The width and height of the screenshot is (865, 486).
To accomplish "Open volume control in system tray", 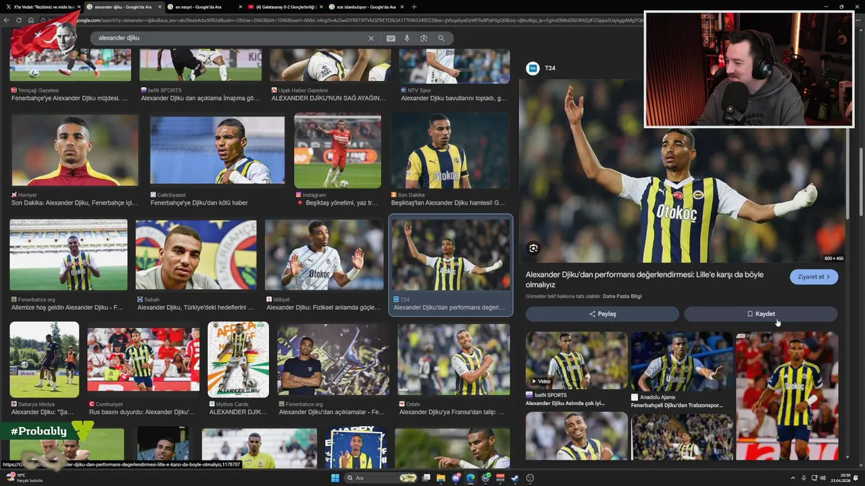I will pos(822,478).
